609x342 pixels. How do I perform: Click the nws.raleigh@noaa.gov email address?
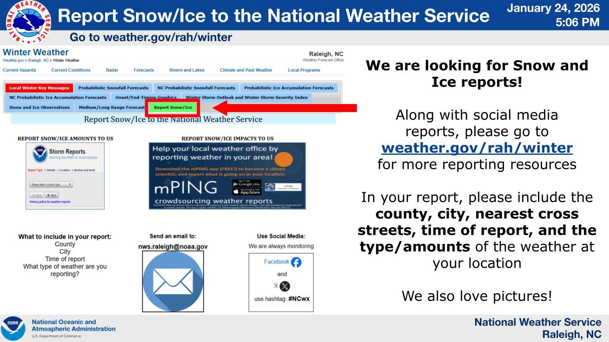tap(173, 247)
